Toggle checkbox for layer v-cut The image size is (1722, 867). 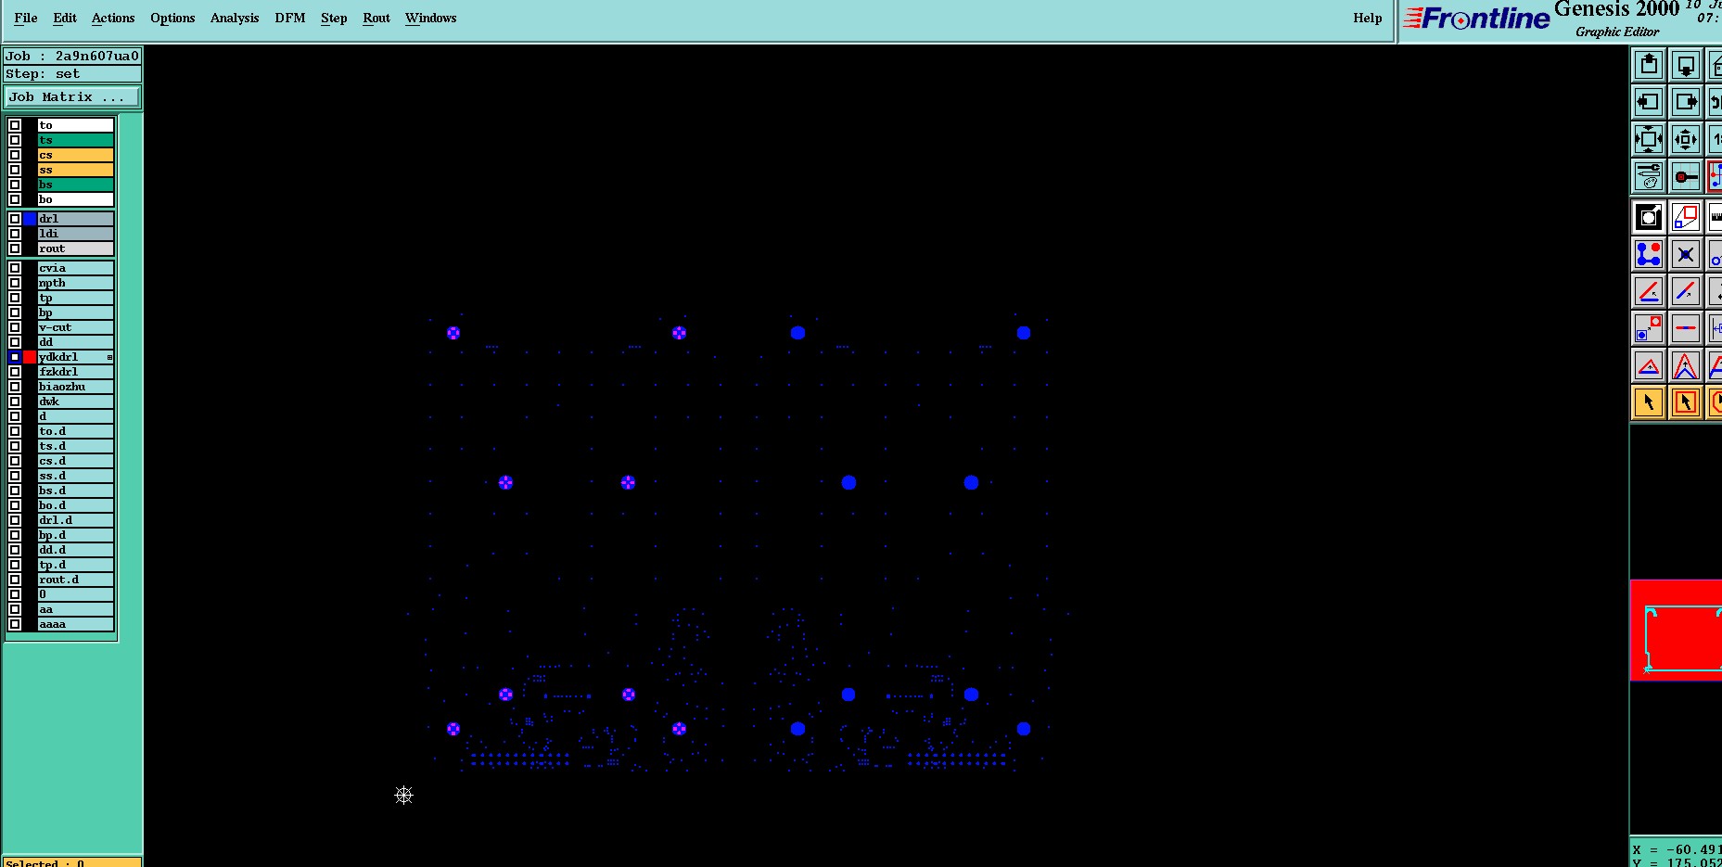[15, 327]
